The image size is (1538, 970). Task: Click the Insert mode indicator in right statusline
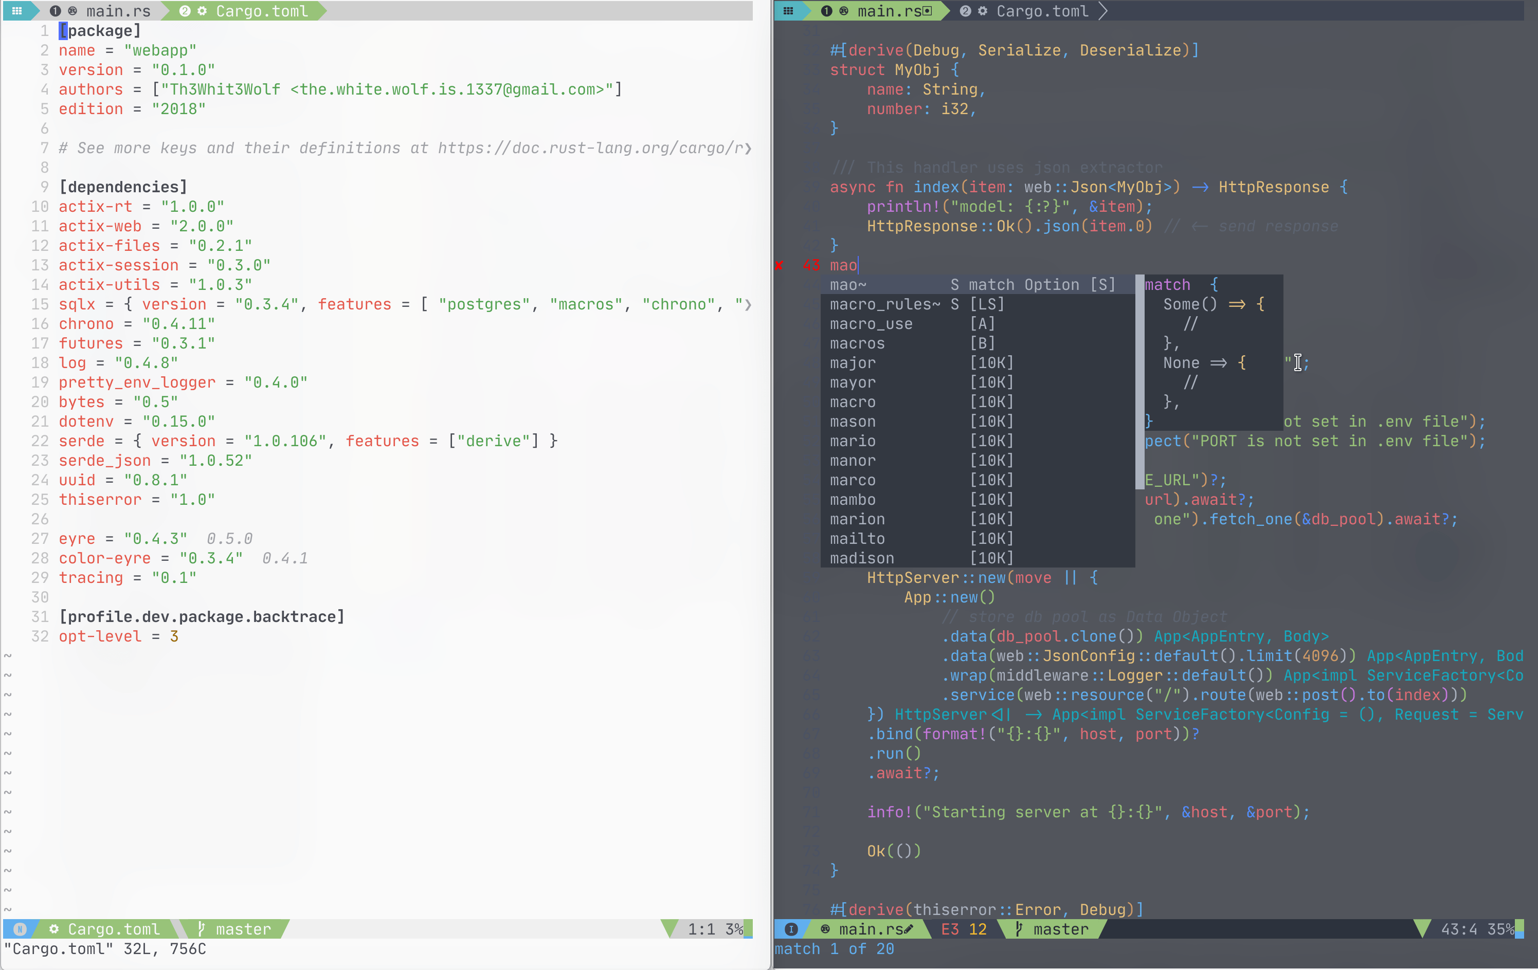(791, 928)
